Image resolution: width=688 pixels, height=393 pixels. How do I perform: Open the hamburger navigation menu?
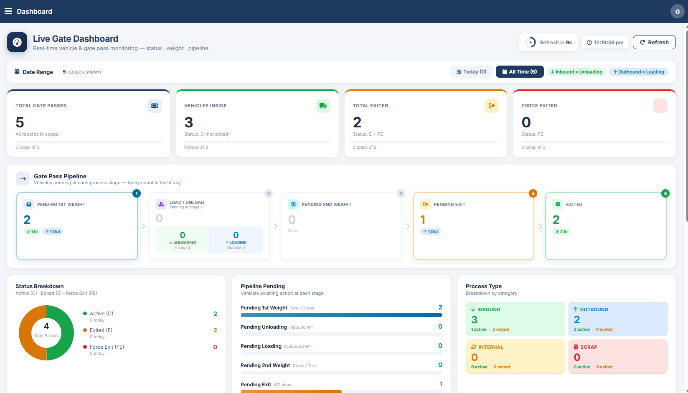pos(8,11)
